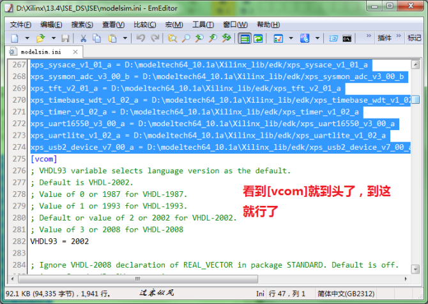The height and width of the screenshot is (304, 428).
Task: Click the 插件 toolbar label
Action: tap(385, 38)
